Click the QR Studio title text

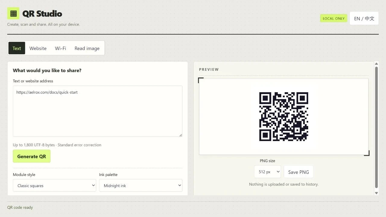click(x=42, y=14)
